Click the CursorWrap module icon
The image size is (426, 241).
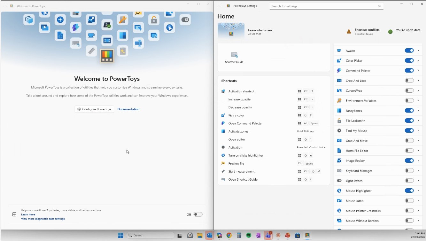coord(339,91)
